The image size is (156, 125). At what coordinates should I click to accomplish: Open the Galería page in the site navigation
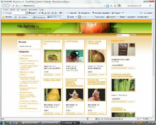[58, 35]
